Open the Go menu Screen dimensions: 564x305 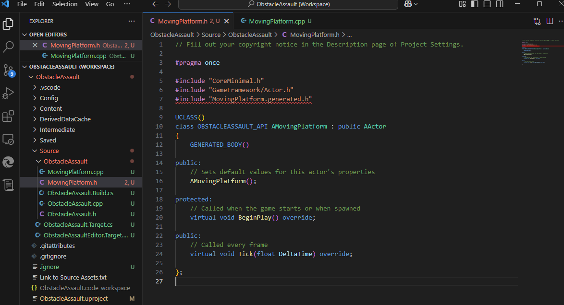(110, 4)
